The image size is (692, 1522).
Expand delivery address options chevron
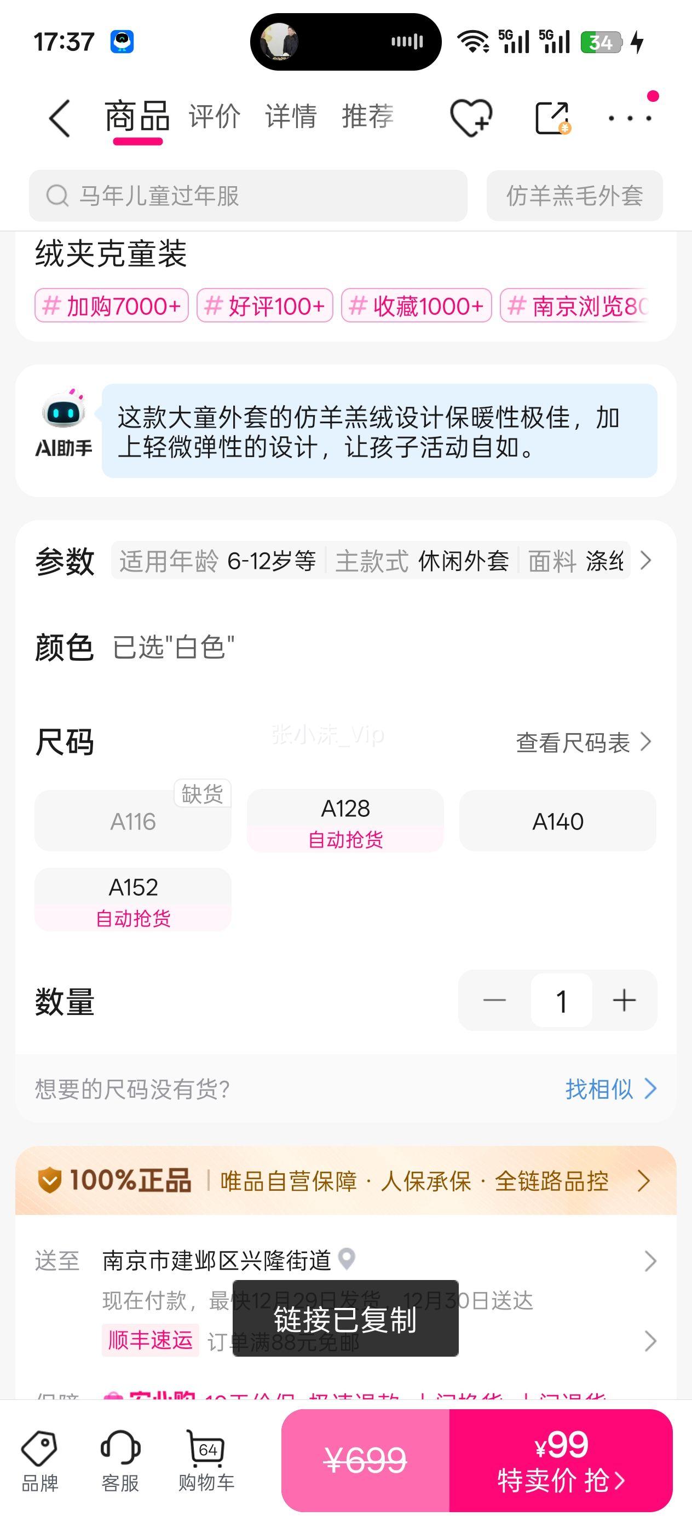[650, 1261]
